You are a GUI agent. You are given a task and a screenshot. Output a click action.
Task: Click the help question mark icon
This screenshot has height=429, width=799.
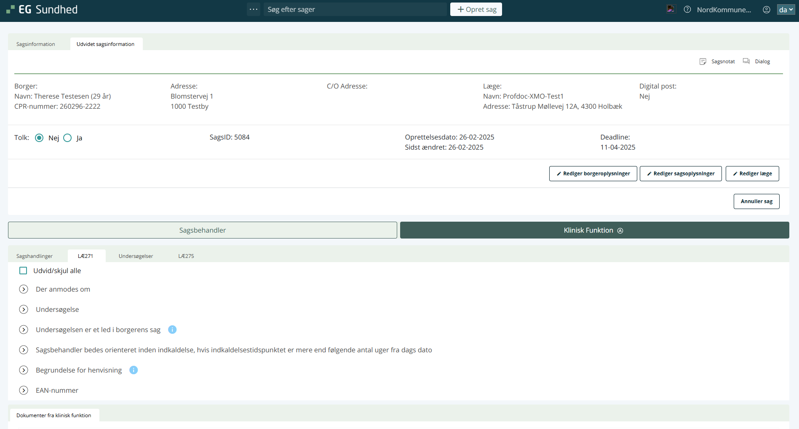pos(687,9)
